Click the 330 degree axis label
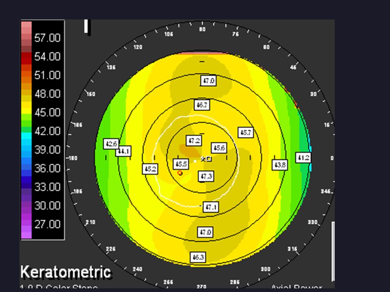Viewport: 390px width, 292px height. pyautogui.click(x=312, y=222)
